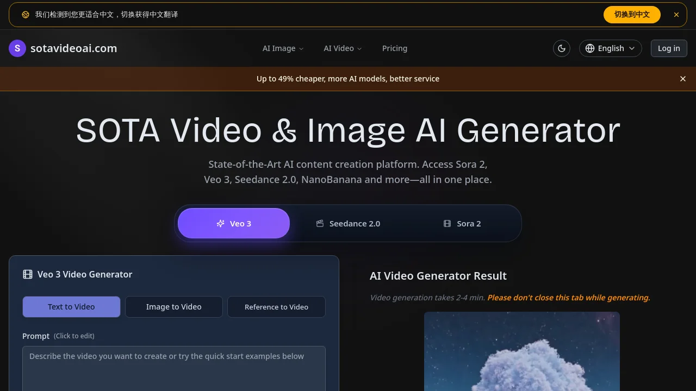The image size is (696, 391).
Task: Select the Veo 3 model tab
Action: tap(234, 223)
